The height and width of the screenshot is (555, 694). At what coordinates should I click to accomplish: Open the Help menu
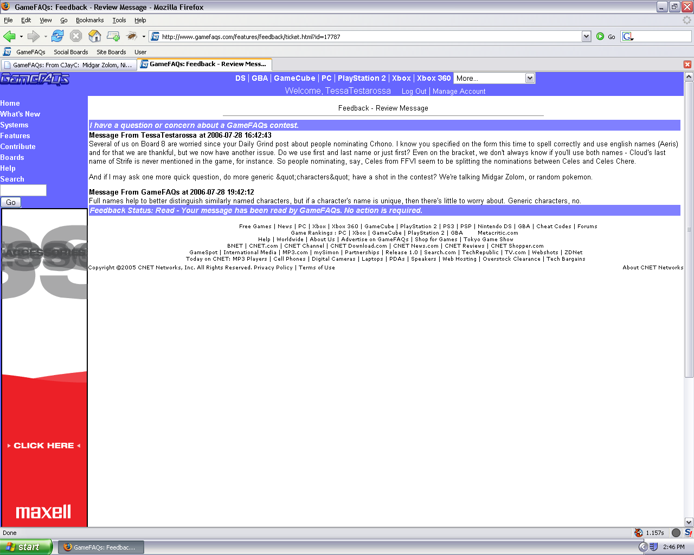[x=140, y=20]
